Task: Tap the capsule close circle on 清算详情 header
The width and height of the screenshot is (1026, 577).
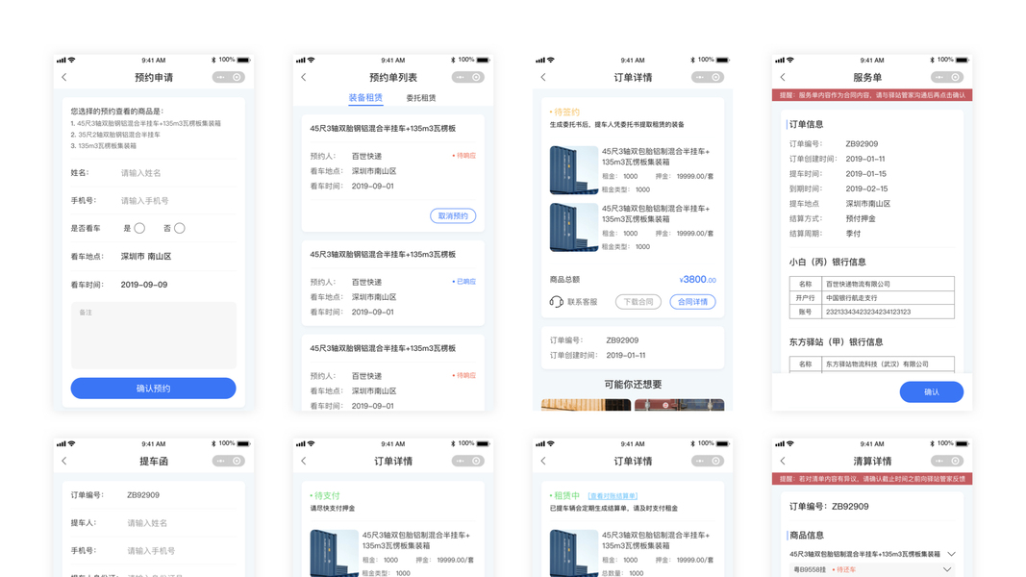Action: [956, 462]
